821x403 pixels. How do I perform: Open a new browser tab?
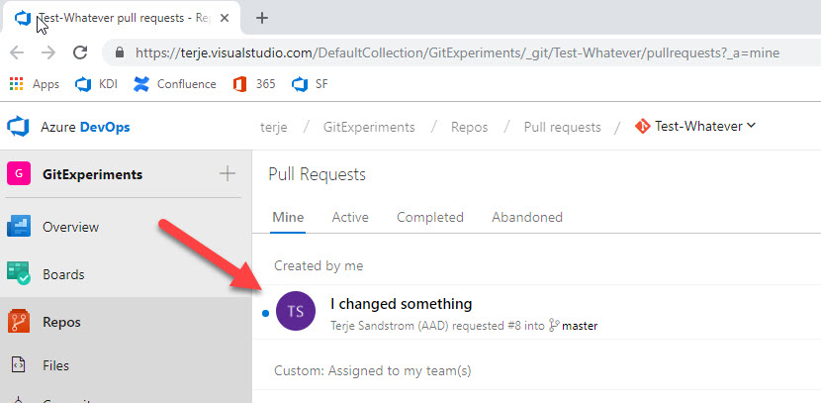[262, 18]
